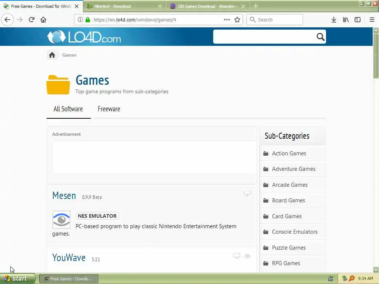The height and width of the screenshot is (284, 379).
Task: Click the vertical scrollbar thumb
Action: (376, 56)
